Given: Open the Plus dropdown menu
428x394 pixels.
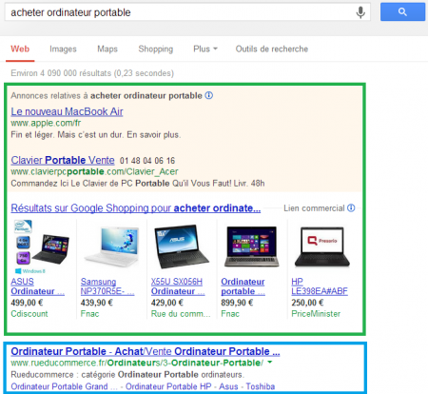Looking at the screenshot, I should tap(205, 49).
